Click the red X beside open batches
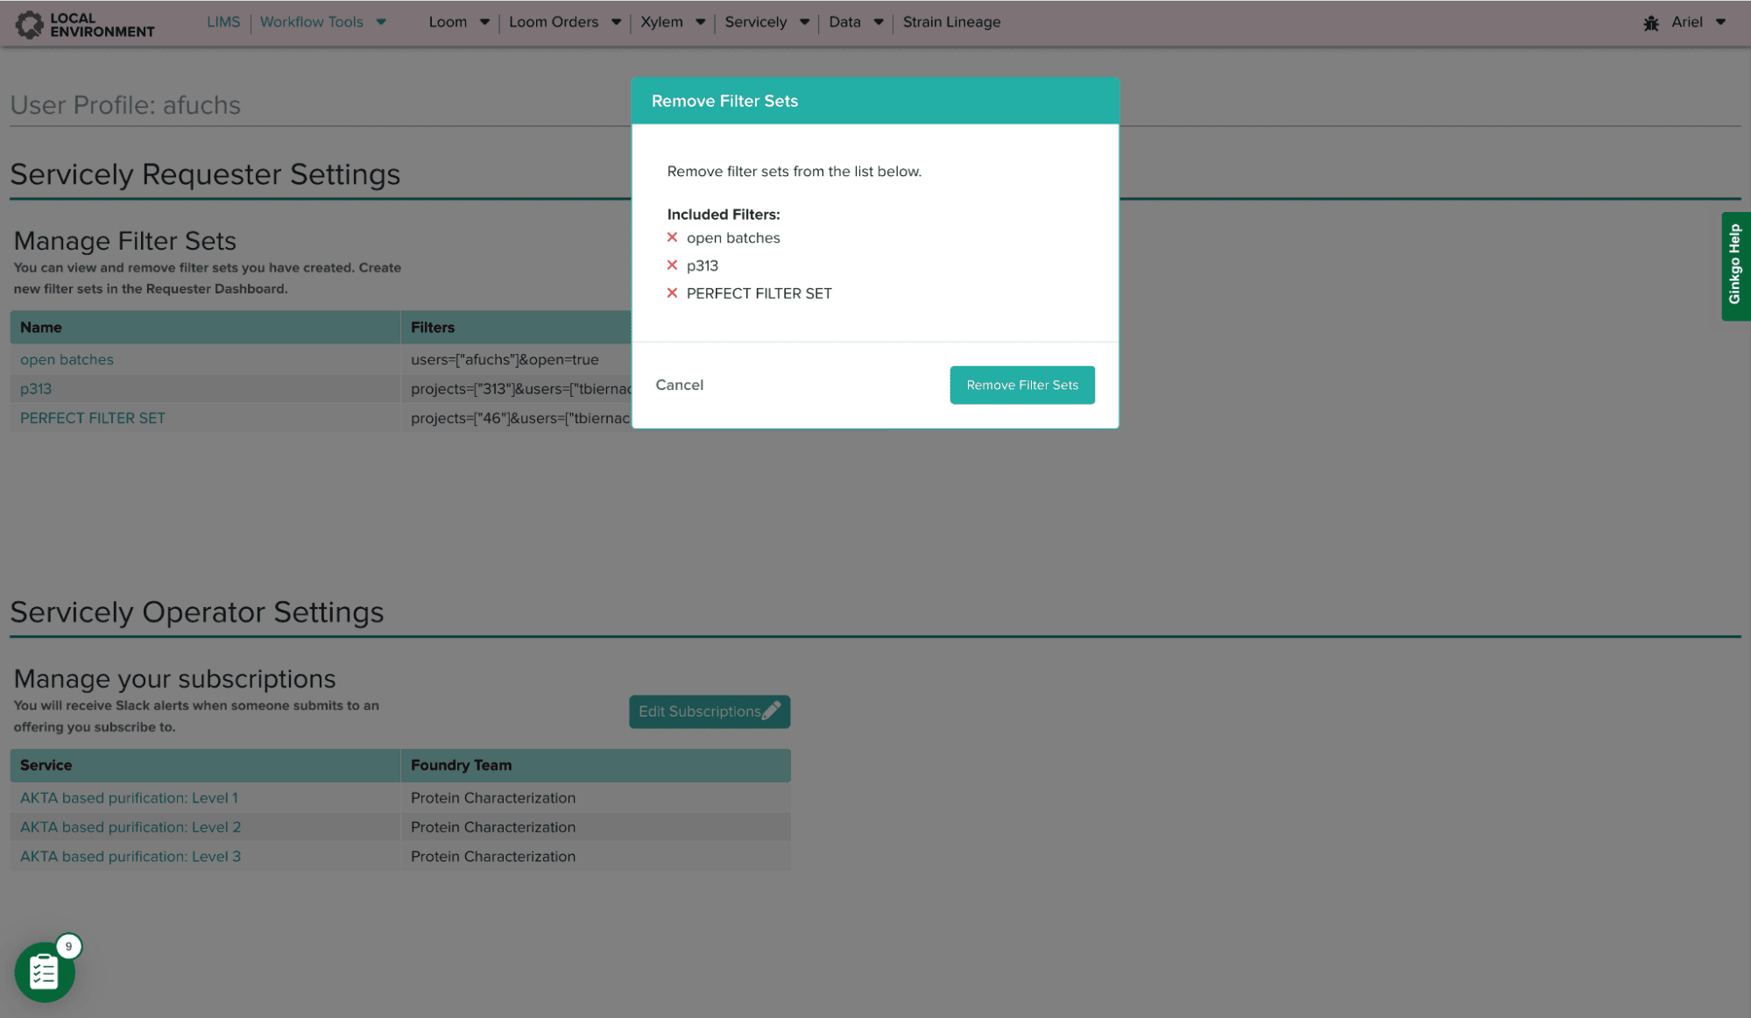The image size is (1751, 1018). [672, 237]
